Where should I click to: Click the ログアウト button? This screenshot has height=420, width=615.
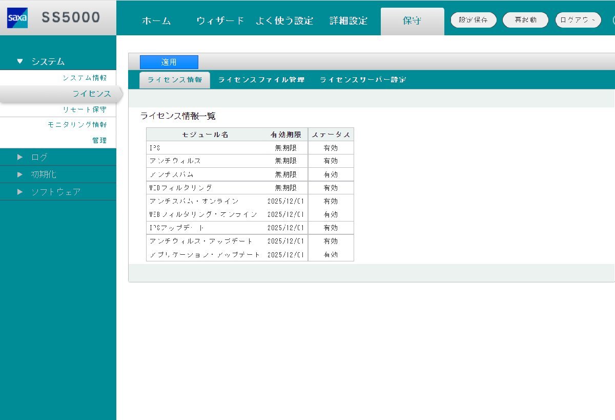(578, 20)
